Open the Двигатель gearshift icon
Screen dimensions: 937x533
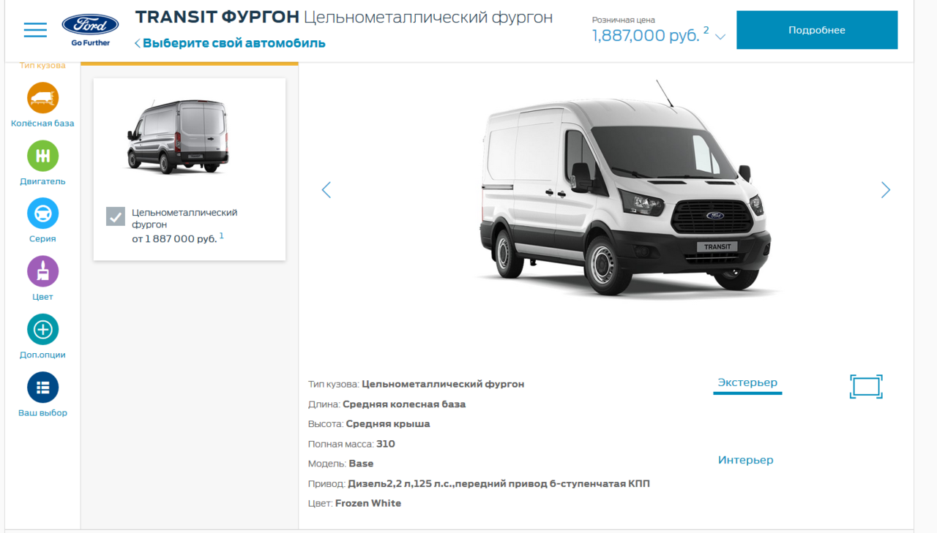42,156
